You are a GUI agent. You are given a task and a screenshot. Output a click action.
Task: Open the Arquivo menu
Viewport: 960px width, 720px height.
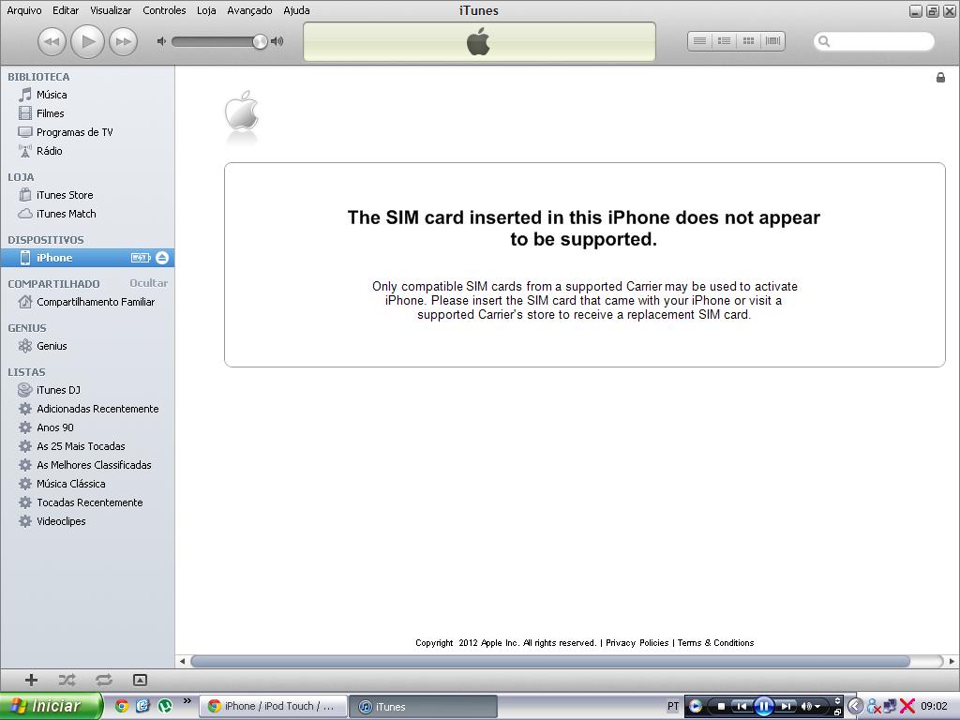click(23, 10)
